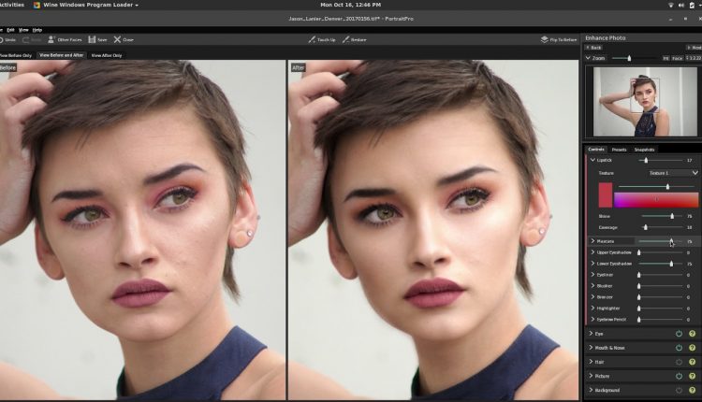Expand the Picture controls section
The height and width of the screenshot is (402, 702).
[591, 376]
